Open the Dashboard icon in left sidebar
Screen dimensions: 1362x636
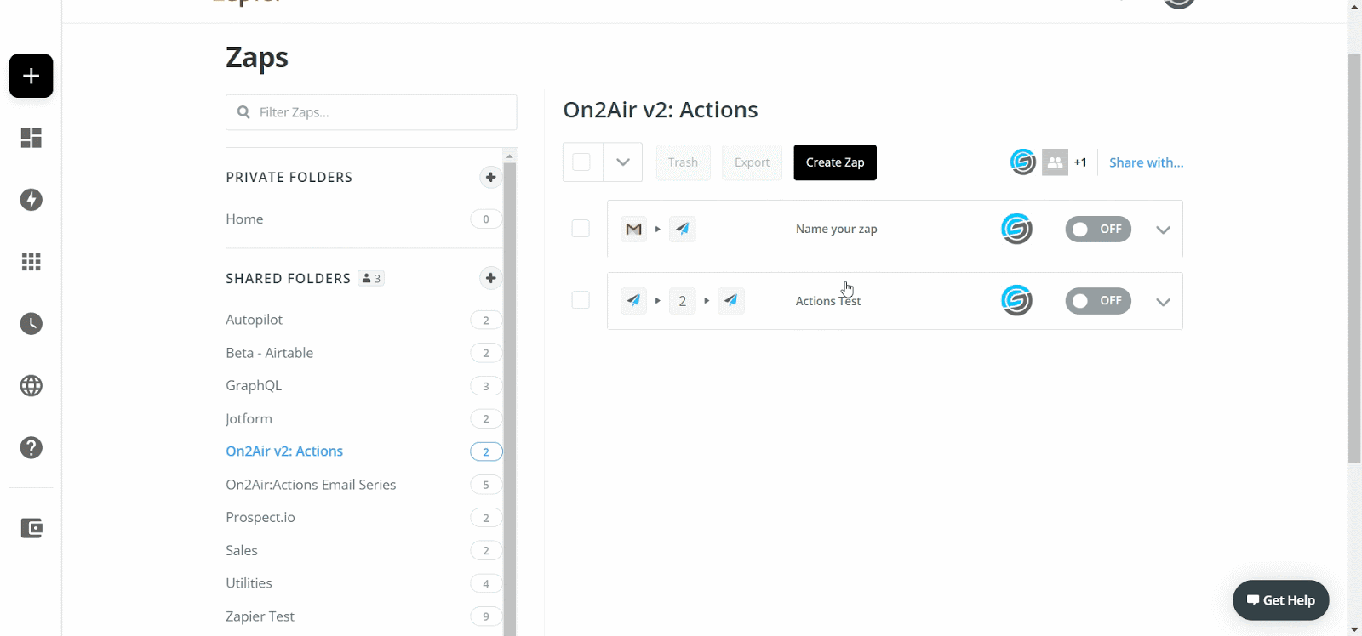[x=31, y=138]
